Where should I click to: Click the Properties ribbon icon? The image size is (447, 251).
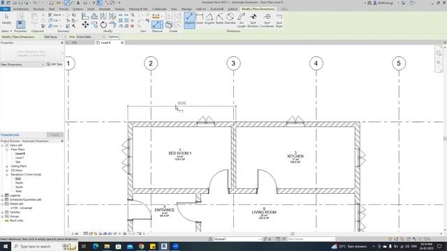(20, 24)
